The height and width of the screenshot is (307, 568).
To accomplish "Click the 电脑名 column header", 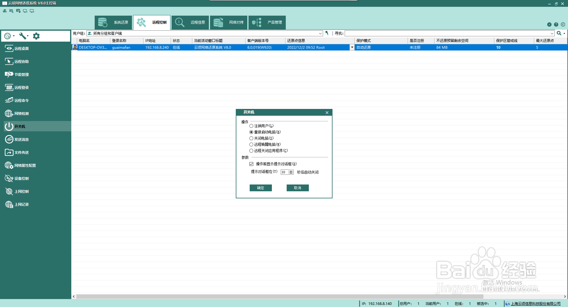I will tap(94, 41).
